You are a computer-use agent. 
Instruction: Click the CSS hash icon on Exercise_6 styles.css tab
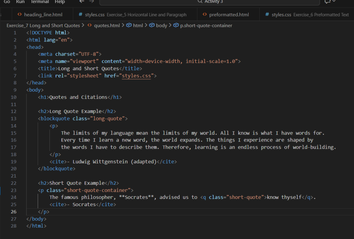[x=267, y=15]
